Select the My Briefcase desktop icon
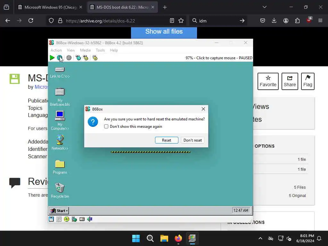328x246 pixels. [x=60, y=97]
